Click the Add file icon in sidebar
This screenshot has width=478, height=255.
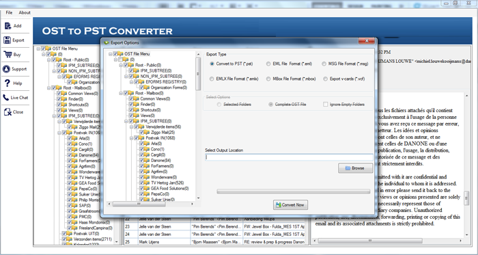(x=8, y=26)
